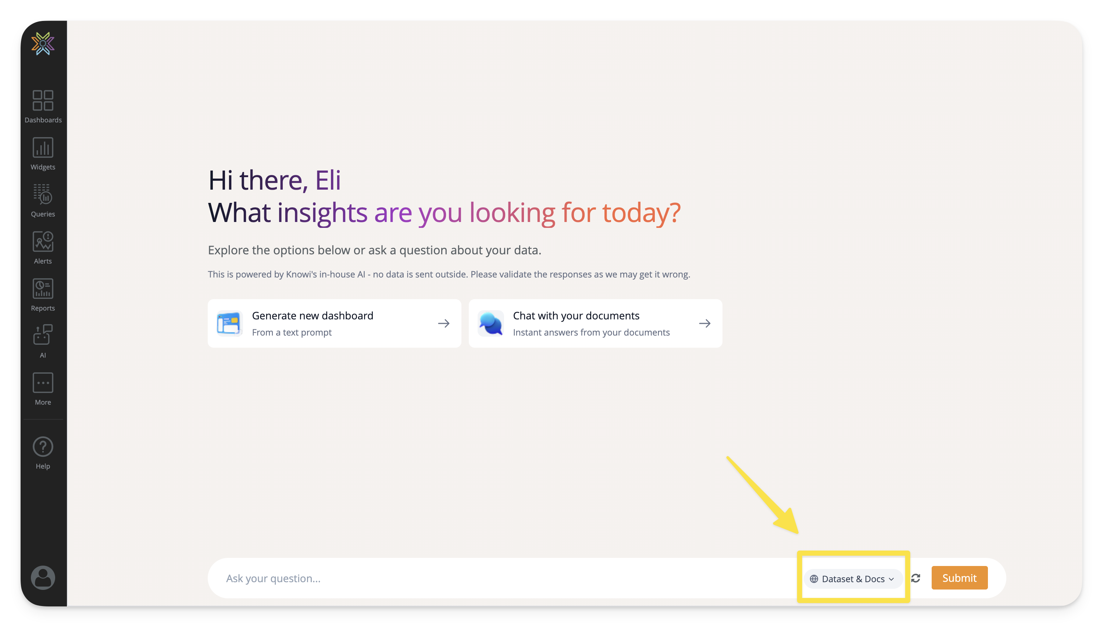Image resolution: width=1103 pixels, height=627 pixels.
Task: Go to the Queries section
Action: pyautogui.click(x=43, y=201)
